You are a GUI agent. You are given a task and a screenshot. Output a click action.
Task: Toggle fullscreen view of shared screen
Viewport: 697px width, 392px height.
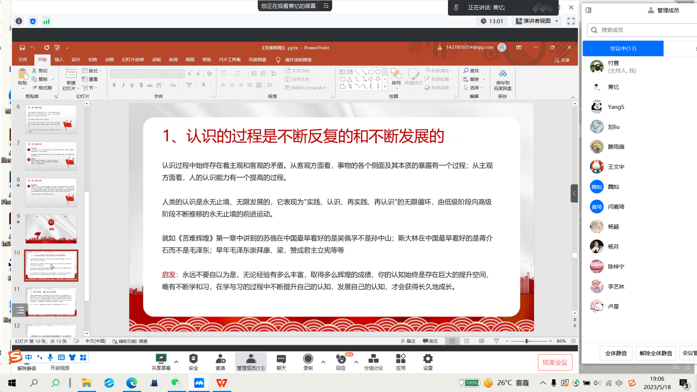tap(571, 21)
